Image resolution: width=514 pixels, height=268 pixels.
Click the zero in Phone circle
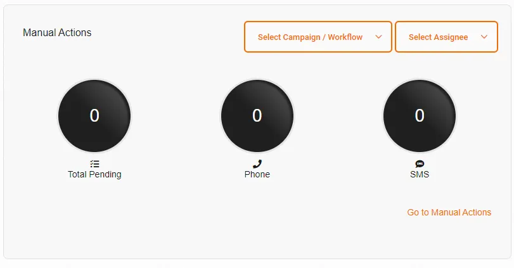click(257, 115)
